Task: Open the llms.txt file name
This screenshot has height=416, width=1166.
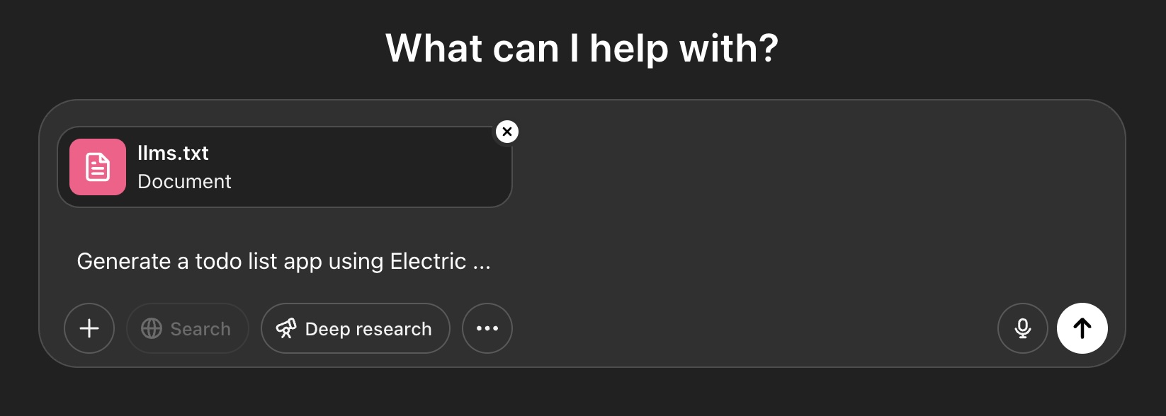Action: 173,153
